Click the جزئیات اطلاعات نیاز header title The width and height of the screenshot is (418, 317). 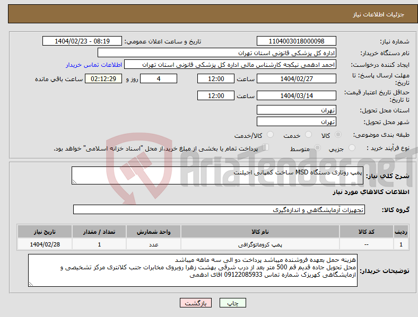(x=379, y=14)
